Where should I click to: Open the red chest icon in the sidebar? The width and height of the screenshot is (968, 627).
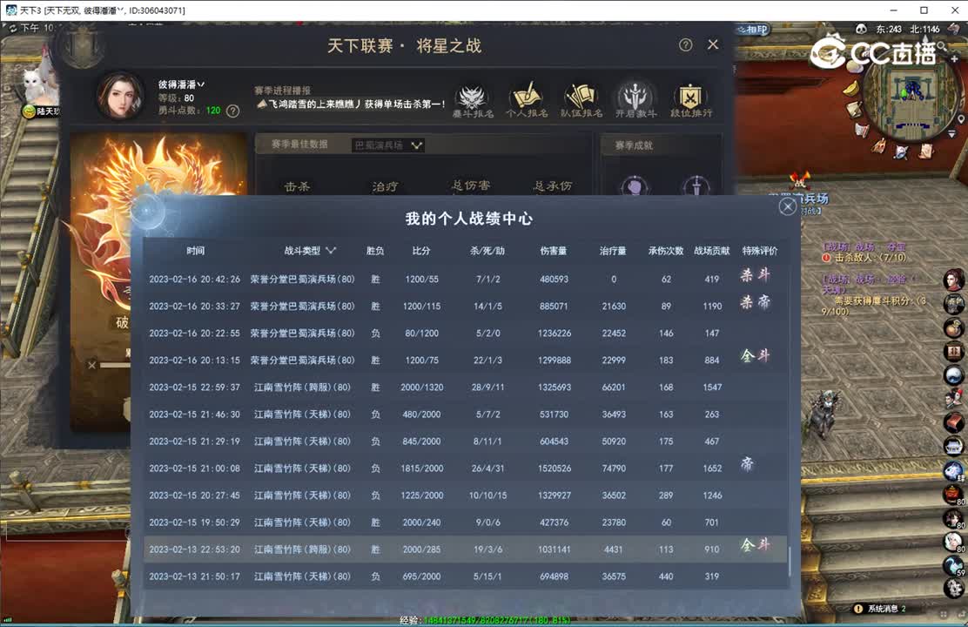click(954, 422)
